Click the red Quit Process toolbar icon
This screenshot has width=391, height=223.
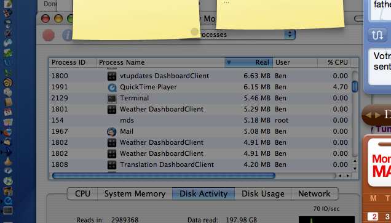pos(49,35)
